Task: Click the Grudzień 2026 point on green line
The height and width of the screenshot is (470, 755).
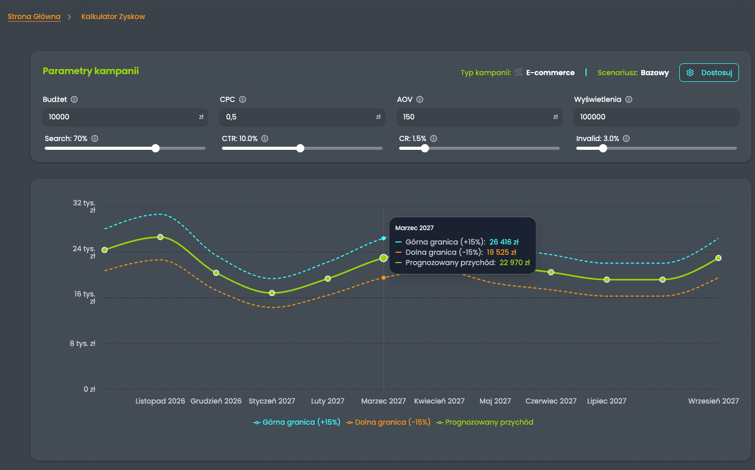Action: pyautogui.click(x=216, y=273)
